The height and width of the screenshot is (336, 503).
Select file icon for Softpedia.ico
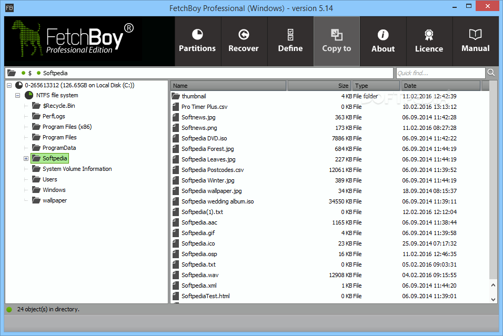[x=176, y=243]
